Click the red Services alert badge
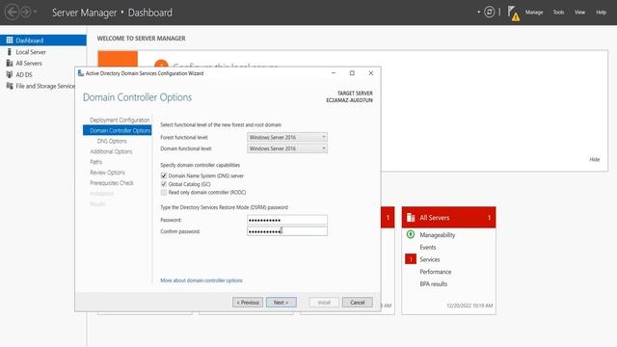Screen dimensions: 617x347 pos(411,259)
